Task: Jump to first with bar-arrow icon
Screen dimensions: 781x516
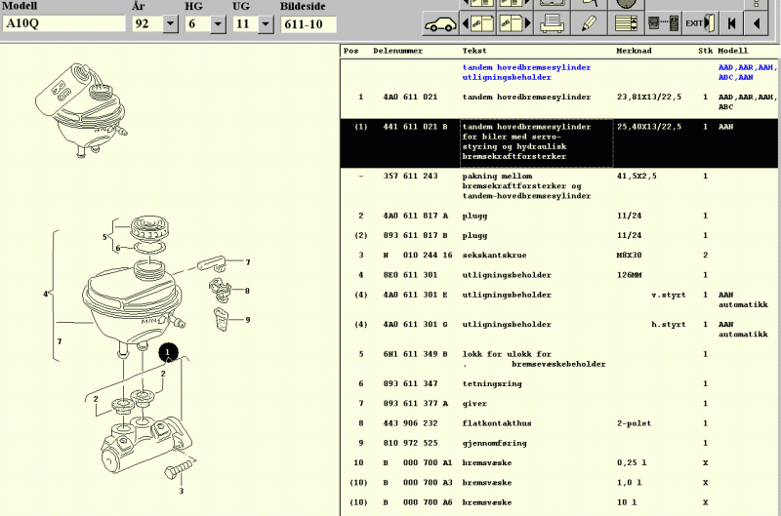Action: click(730, 22)
